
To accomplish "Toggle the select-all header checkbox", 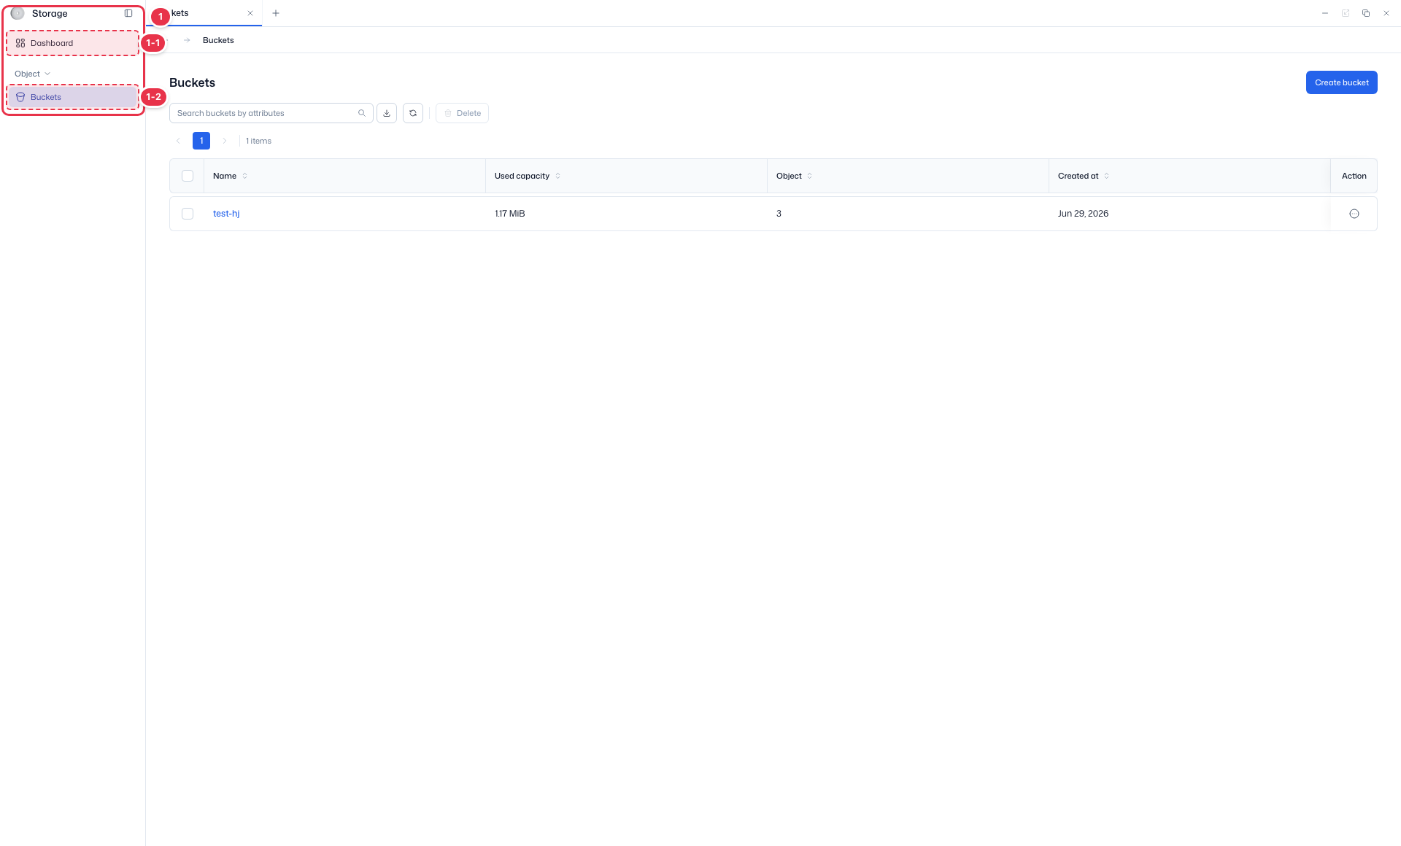I will [x=188, y=176].
